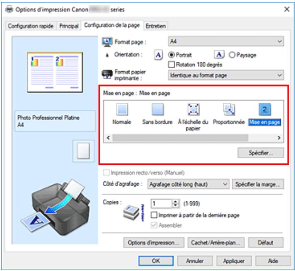Screen dimensions: 295x271
Task: Click layout list scroll left arrow
Action: 108,138
